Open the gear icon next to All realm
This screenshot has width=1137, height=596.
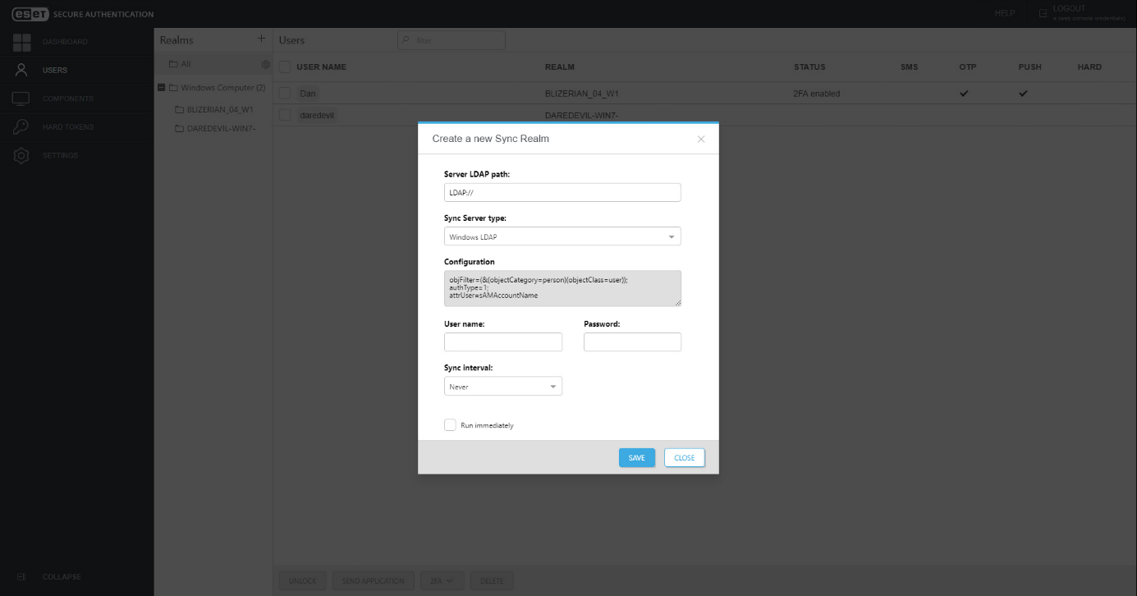(265, 64)
